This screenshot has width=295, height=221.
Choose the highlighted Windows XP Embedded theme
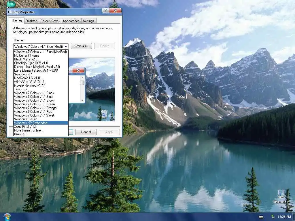coord(41,123)
